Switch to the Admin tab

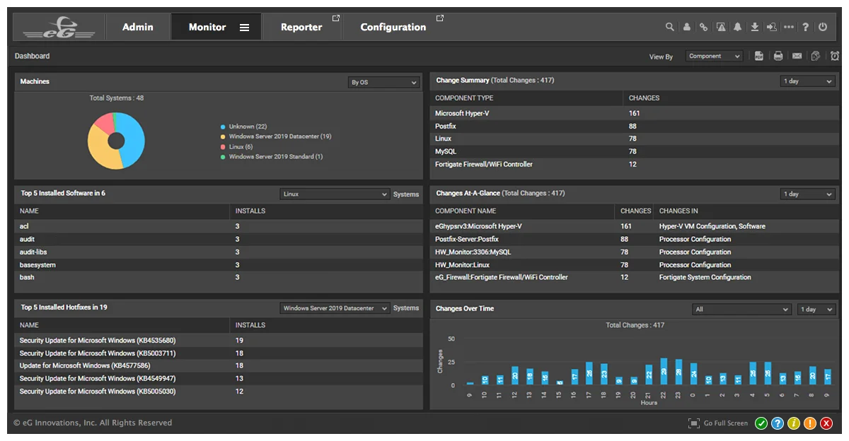tap(138, 27)
